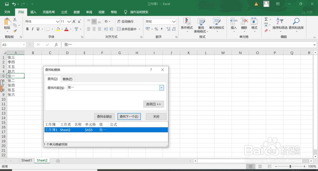318x171 pixels.
Task: Select the Sheet2 $A$5 result row
Action: click(106, 130)
